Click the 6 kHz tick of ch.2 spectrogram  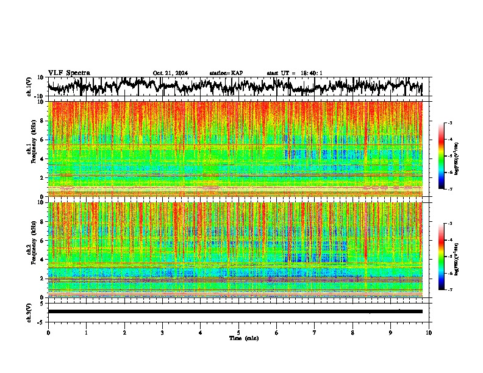(x=43, y=241)
